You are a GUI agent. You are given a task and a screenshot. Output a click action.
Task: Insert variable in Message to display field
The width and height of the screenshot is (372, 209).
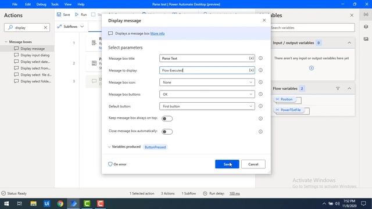[x=251, y=70]
